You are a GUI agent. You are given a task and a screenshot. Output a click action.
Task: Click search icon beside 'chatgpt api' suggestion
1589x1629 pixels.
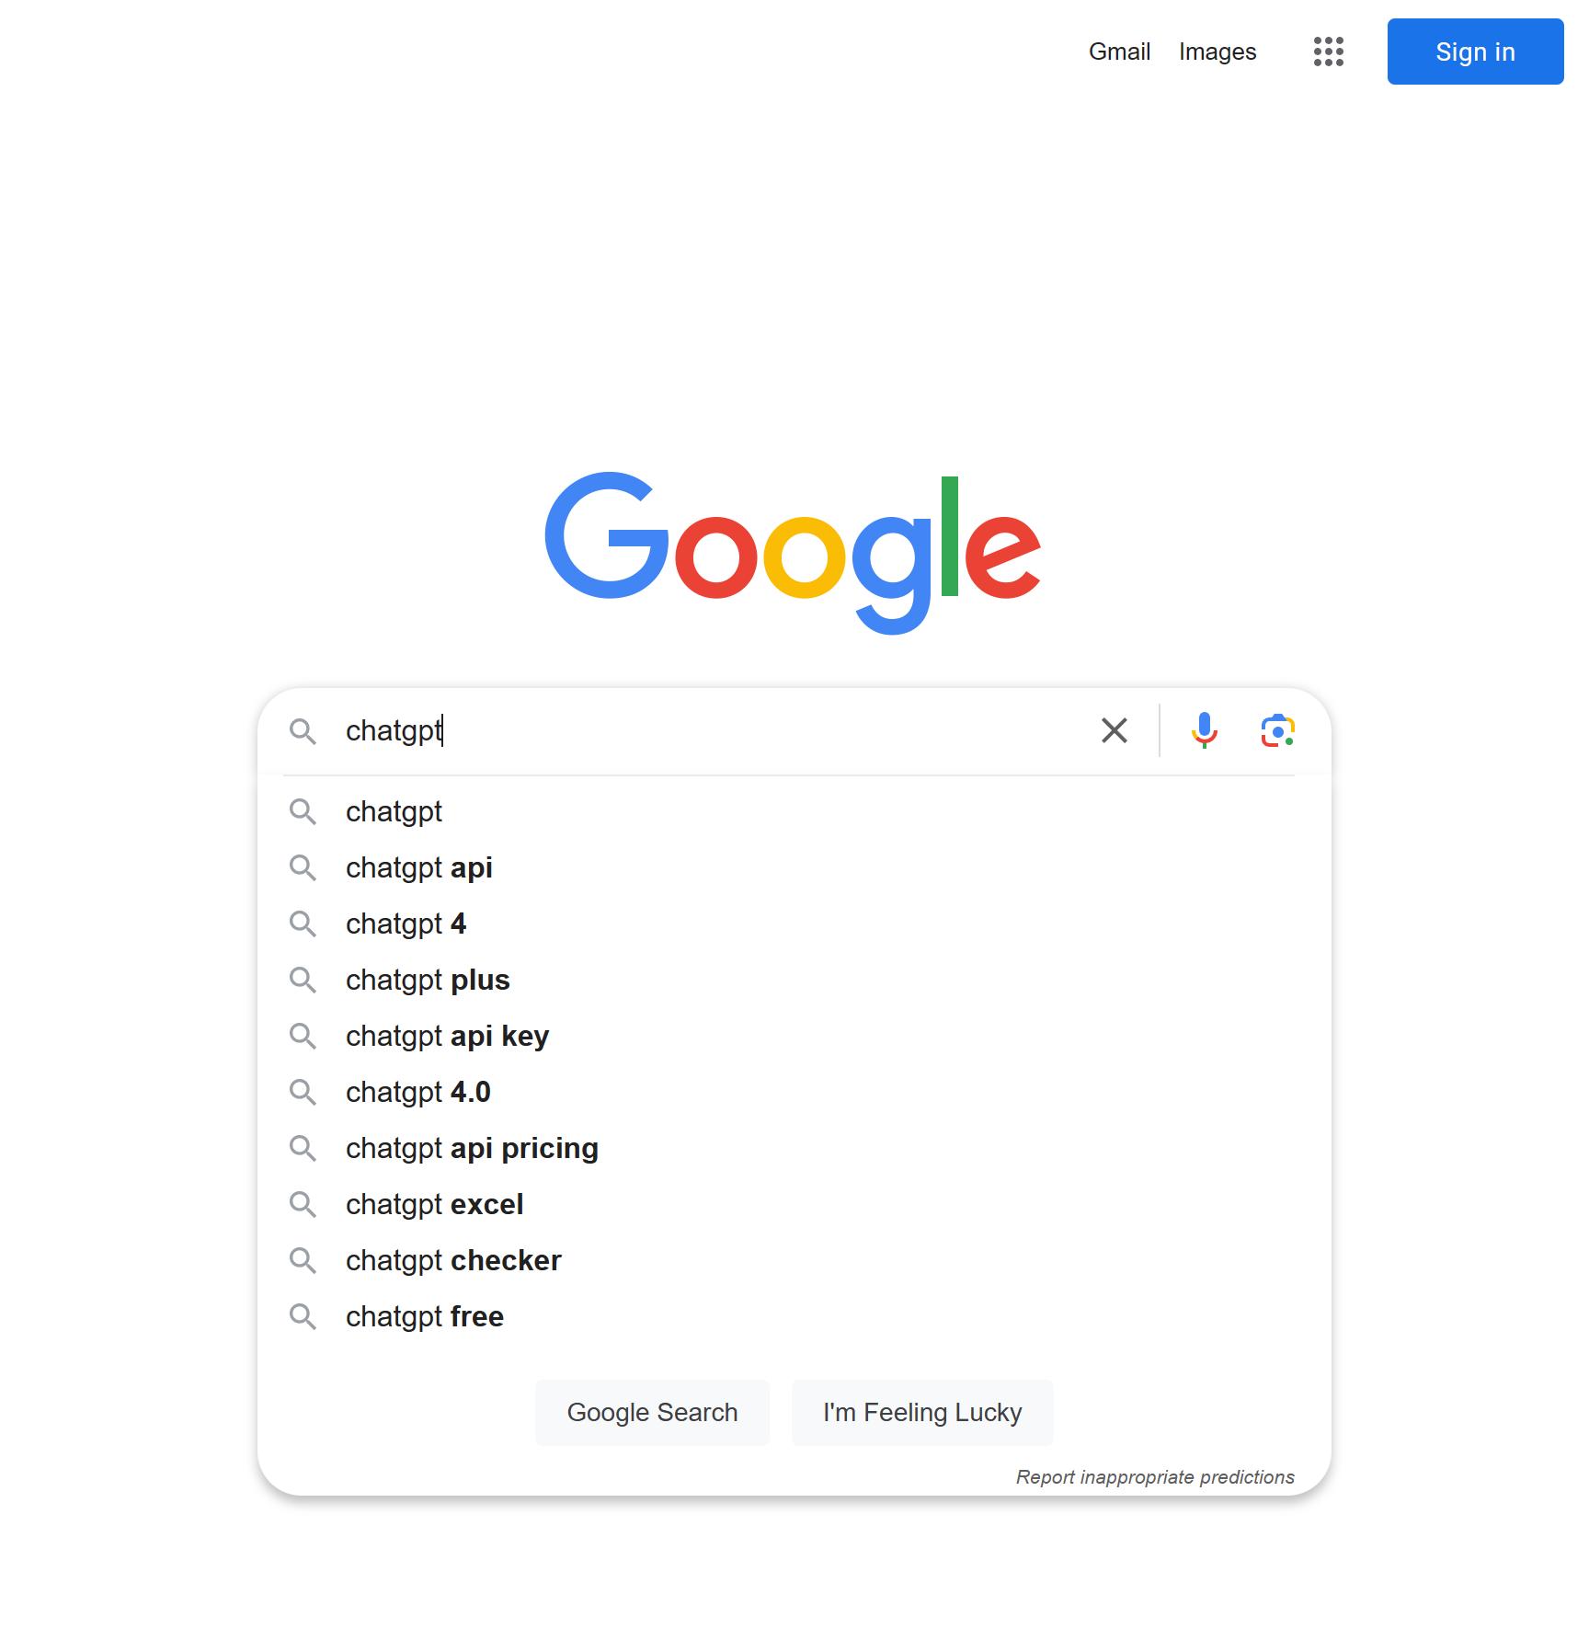pos(303,867)
